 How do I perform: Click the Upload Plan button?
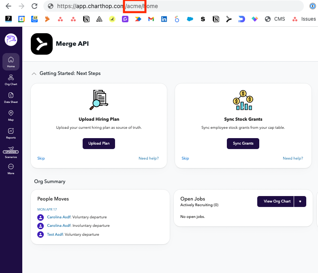coord(99,144)
